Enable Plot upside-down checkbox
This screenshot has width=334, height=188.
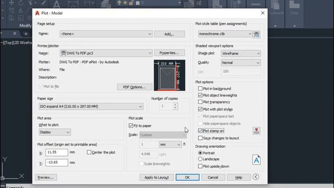click(200, 166)
